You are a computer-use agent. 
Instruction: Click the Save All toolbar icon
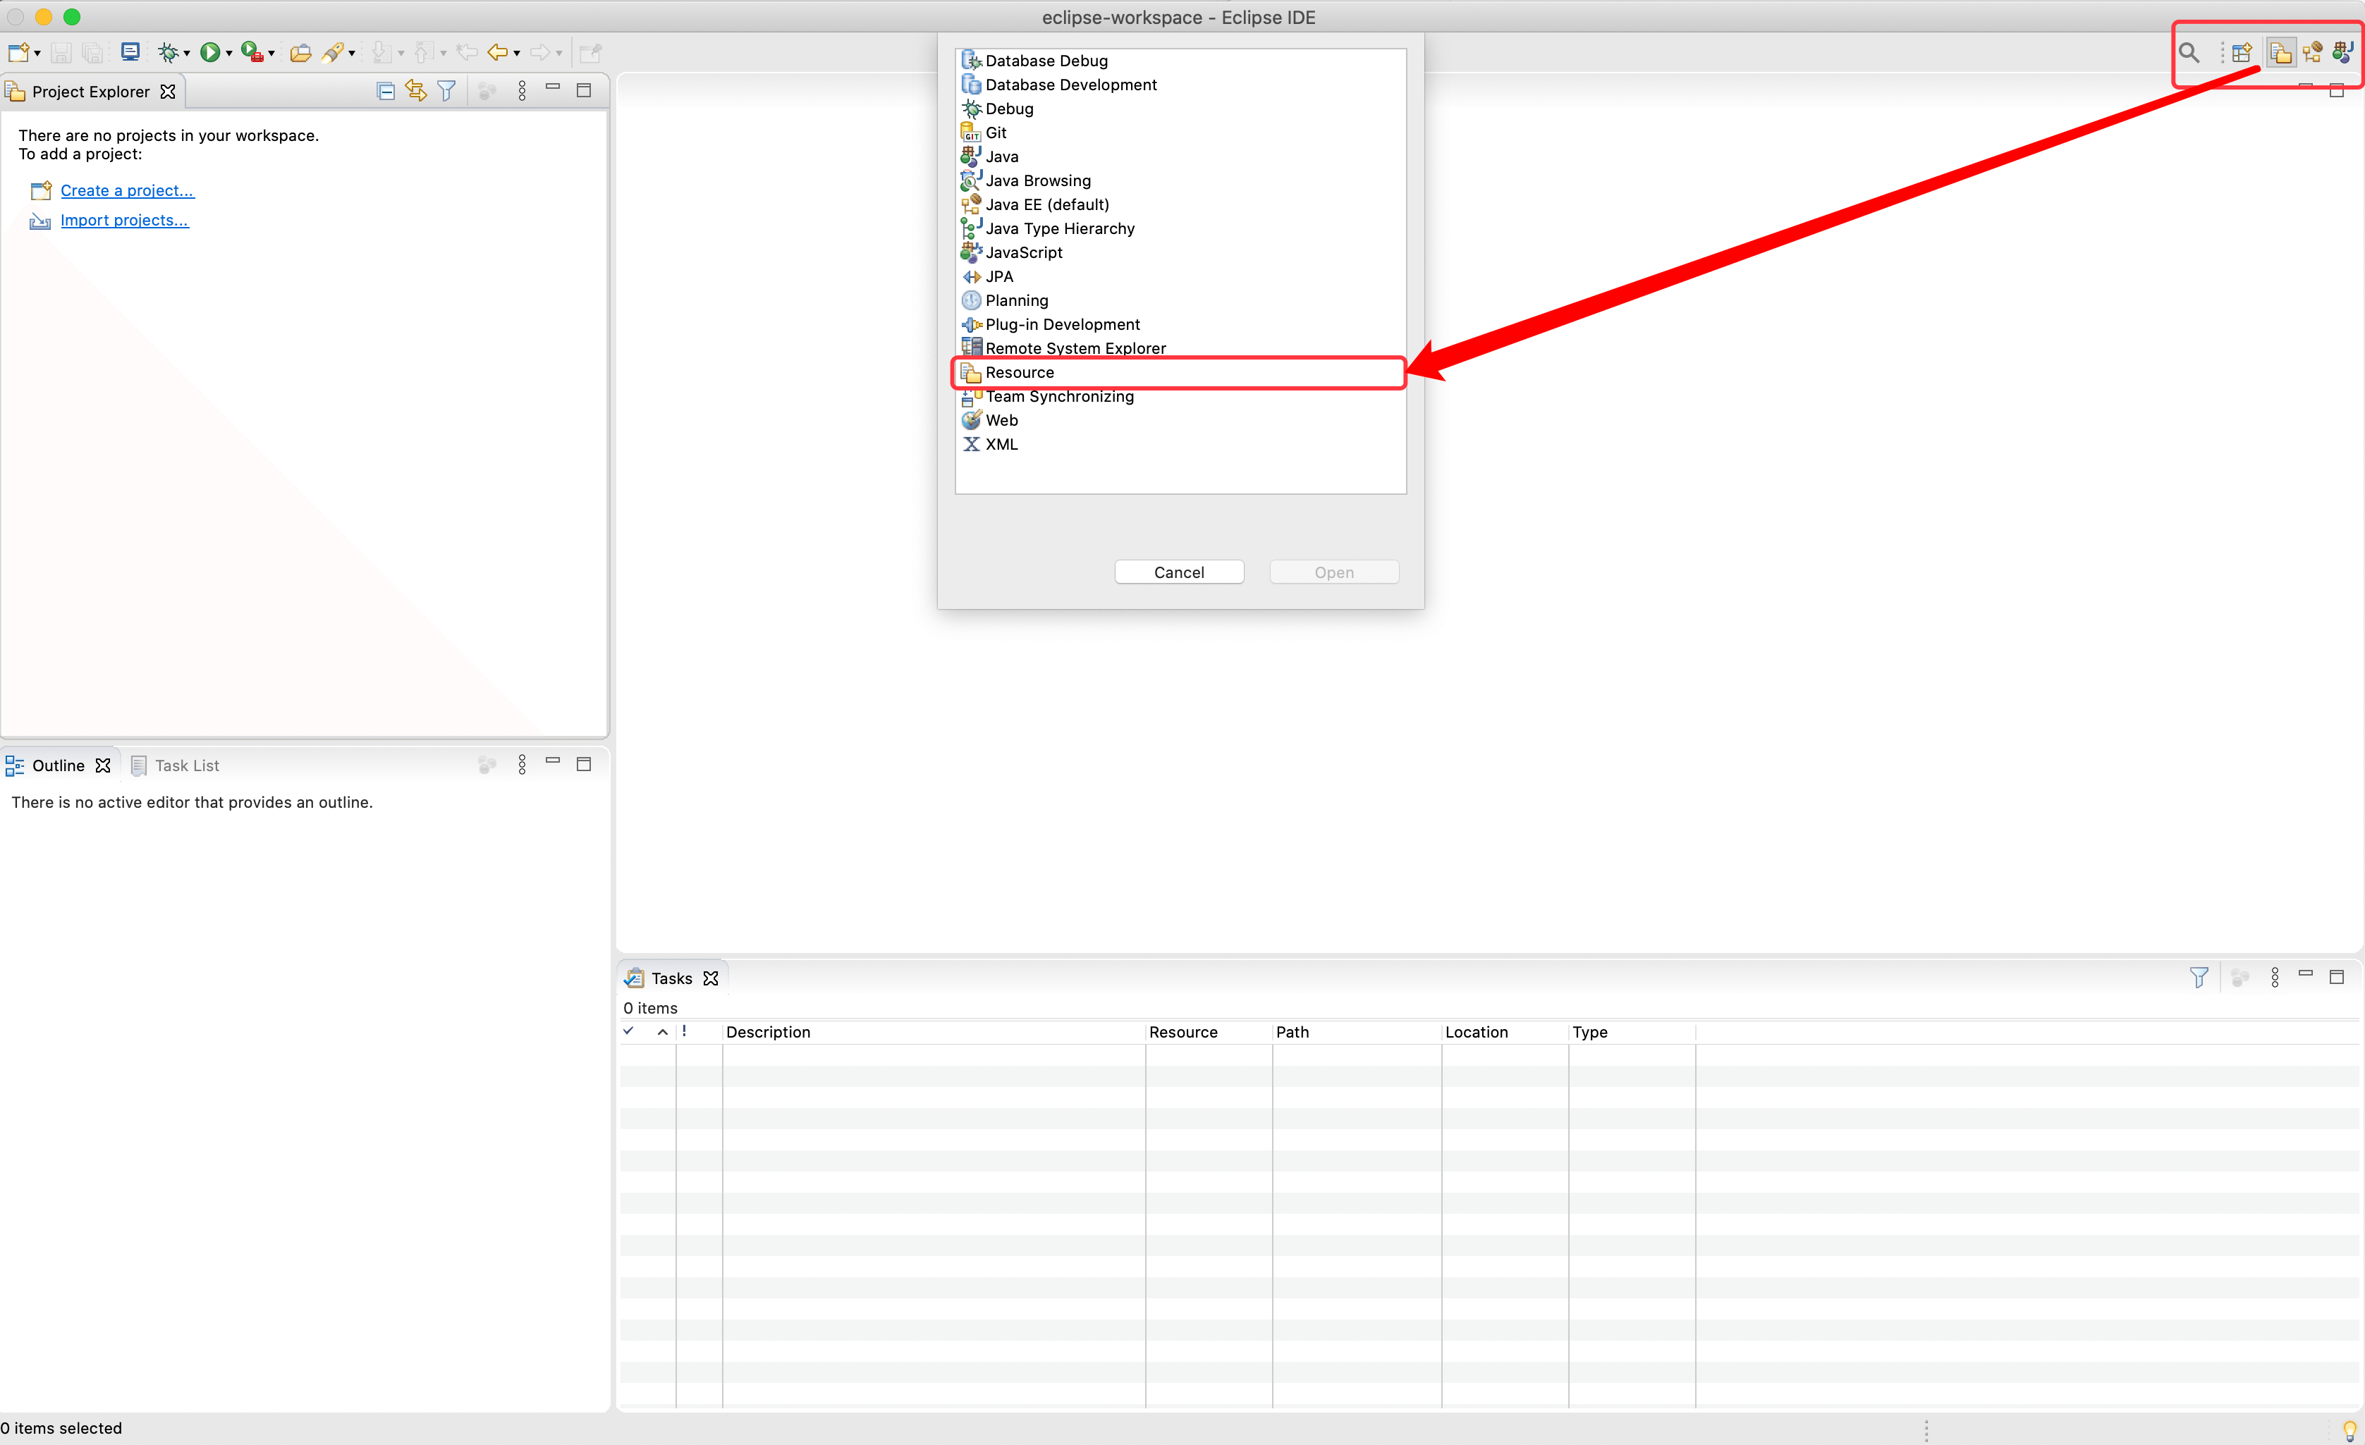(93, 53)
